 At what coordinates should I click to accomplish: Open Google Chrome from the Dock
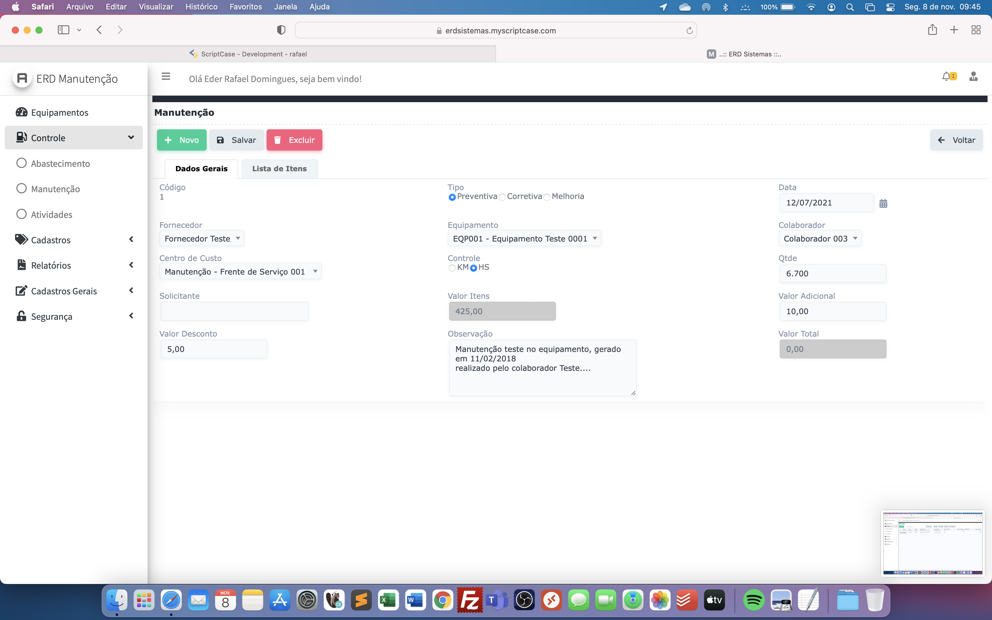tap(443, 600)
